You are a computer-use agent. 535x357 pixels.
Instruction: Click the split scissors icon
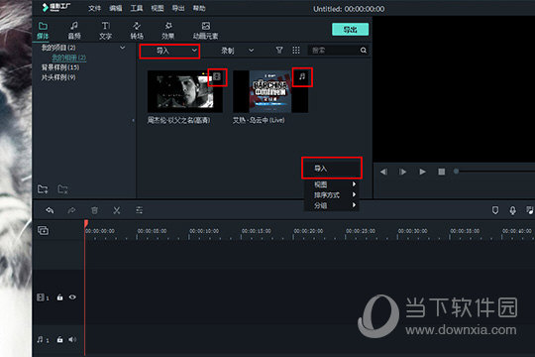coord(117,210)
